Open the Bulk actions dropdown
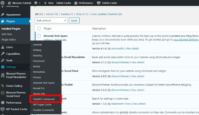The width and height of the screenshot is (199, 115). pyautogui.click(x=51, y=20)
